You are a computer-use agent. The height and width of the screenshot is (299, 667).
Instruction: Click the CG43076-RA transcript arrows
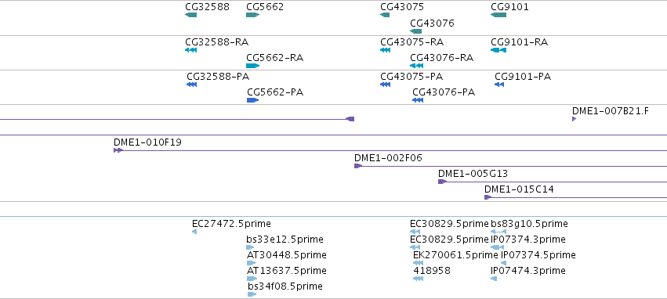click(416, 66)
